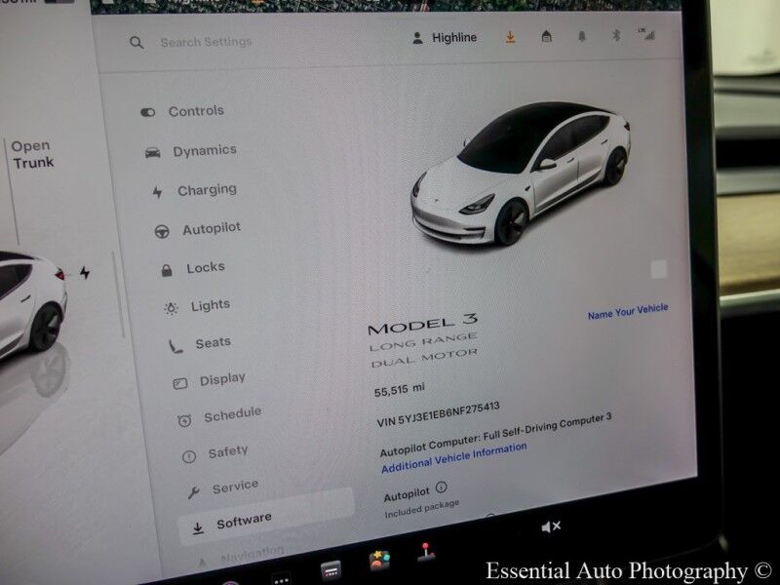This screenshot has height=585, width=780.
Task: Tap the orange software download icon
Action: click(510, 37)
